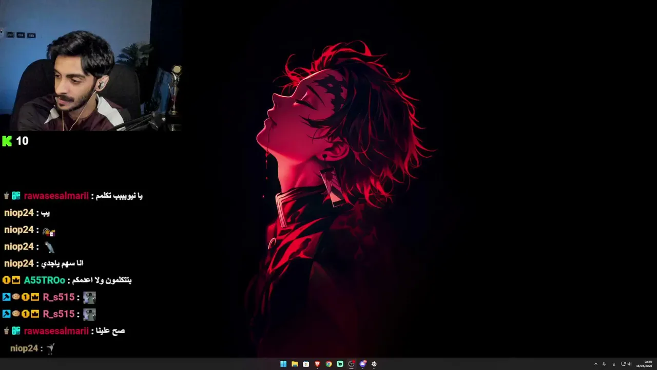Open the Windows Start menu
The width and height of the screenshot is (657, 370).
[283, 364]
